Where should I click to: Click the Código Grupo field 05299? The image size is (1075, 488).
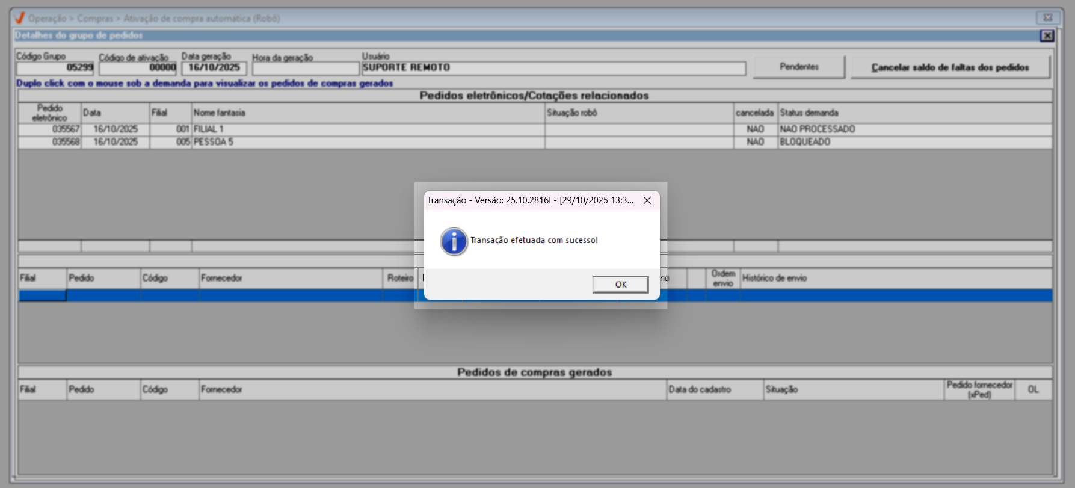[55, 68]
